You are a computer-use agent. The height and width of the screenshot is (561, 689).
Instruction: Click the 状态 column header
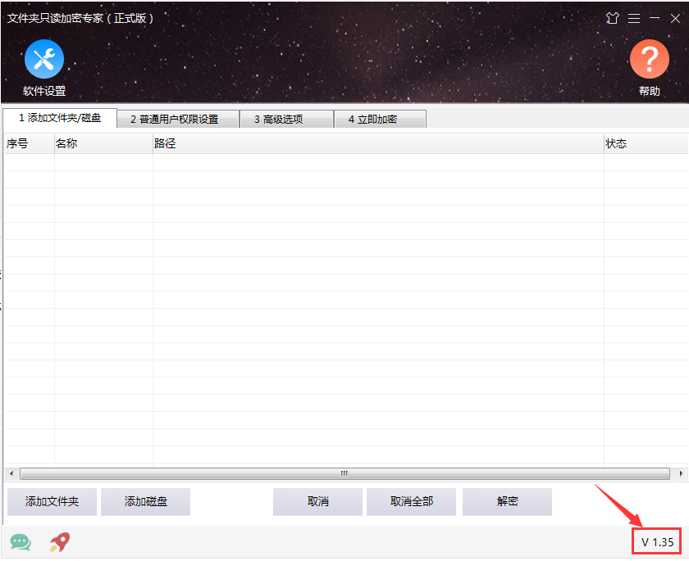tap(646, 144)
